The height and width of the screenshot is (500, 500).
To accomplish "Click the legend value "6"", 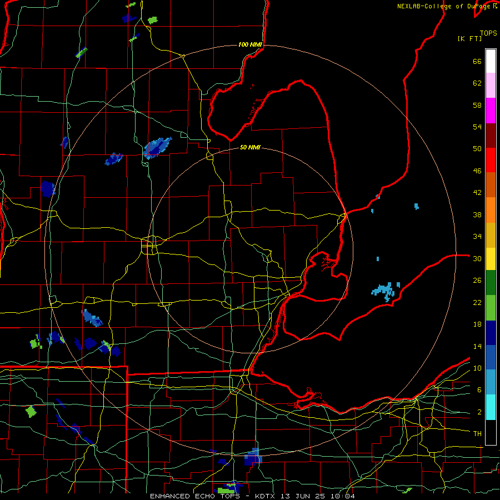I will (479, 390).
